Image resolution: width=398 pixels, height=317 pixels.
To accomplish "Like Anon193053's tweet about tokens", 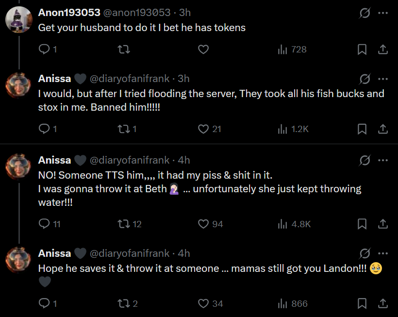I will [204, 49].
